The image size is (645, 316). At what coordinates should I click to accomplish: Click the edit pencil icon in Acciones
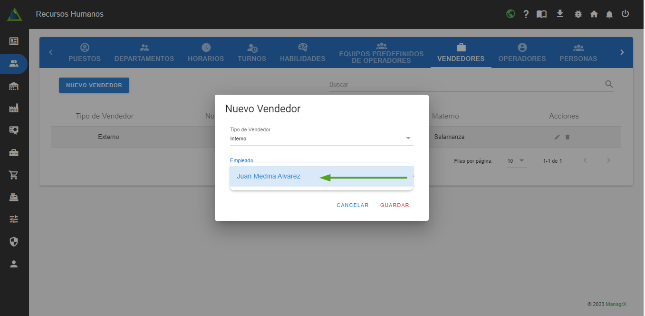point(557,137)
